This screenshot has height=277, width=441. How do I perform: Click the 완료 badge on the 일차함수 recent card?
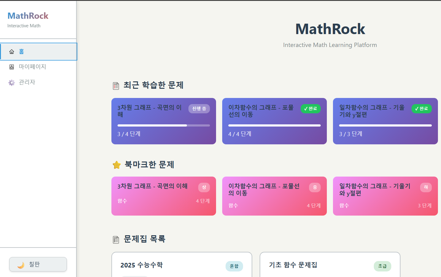pos(421,109)
